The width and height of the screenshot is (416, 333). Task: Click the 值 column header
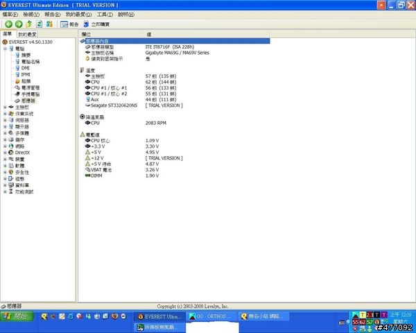[207, 34]
